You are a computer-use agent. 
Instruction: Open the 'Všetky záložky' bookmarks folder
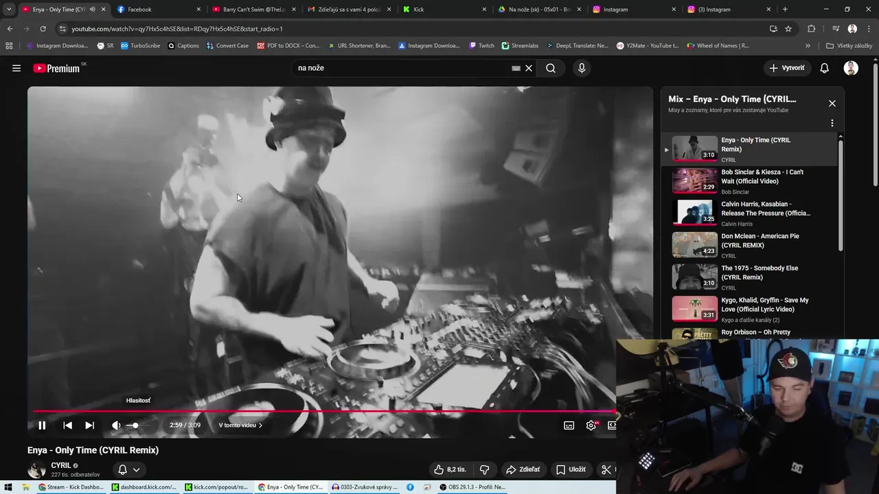[x=849, y=46]
